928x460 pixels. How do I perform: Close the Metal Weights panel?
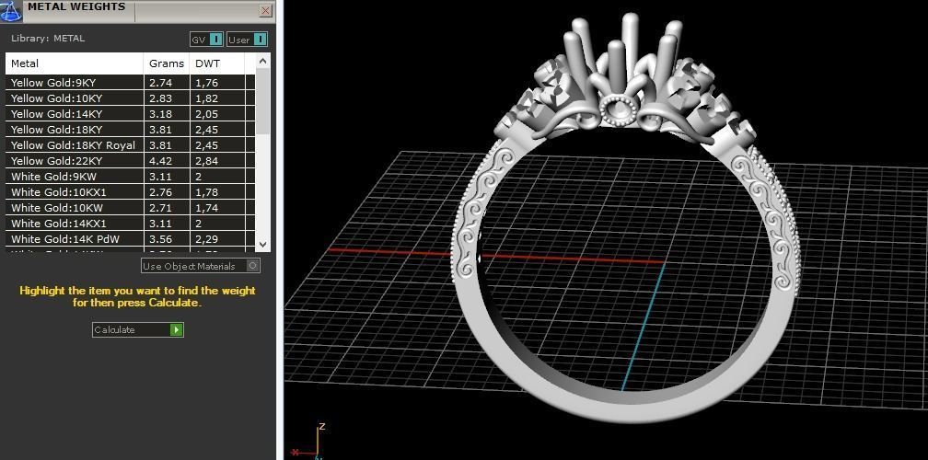point(266,11)
